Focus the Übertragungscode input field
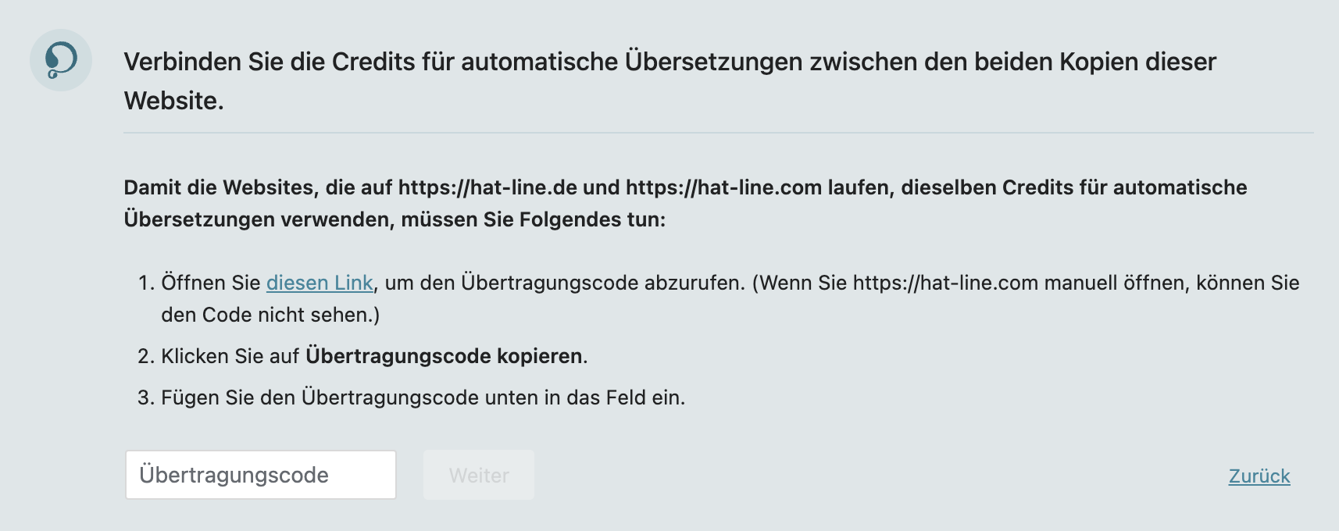Screen dimensions: 1339x531 pos(261,475)
